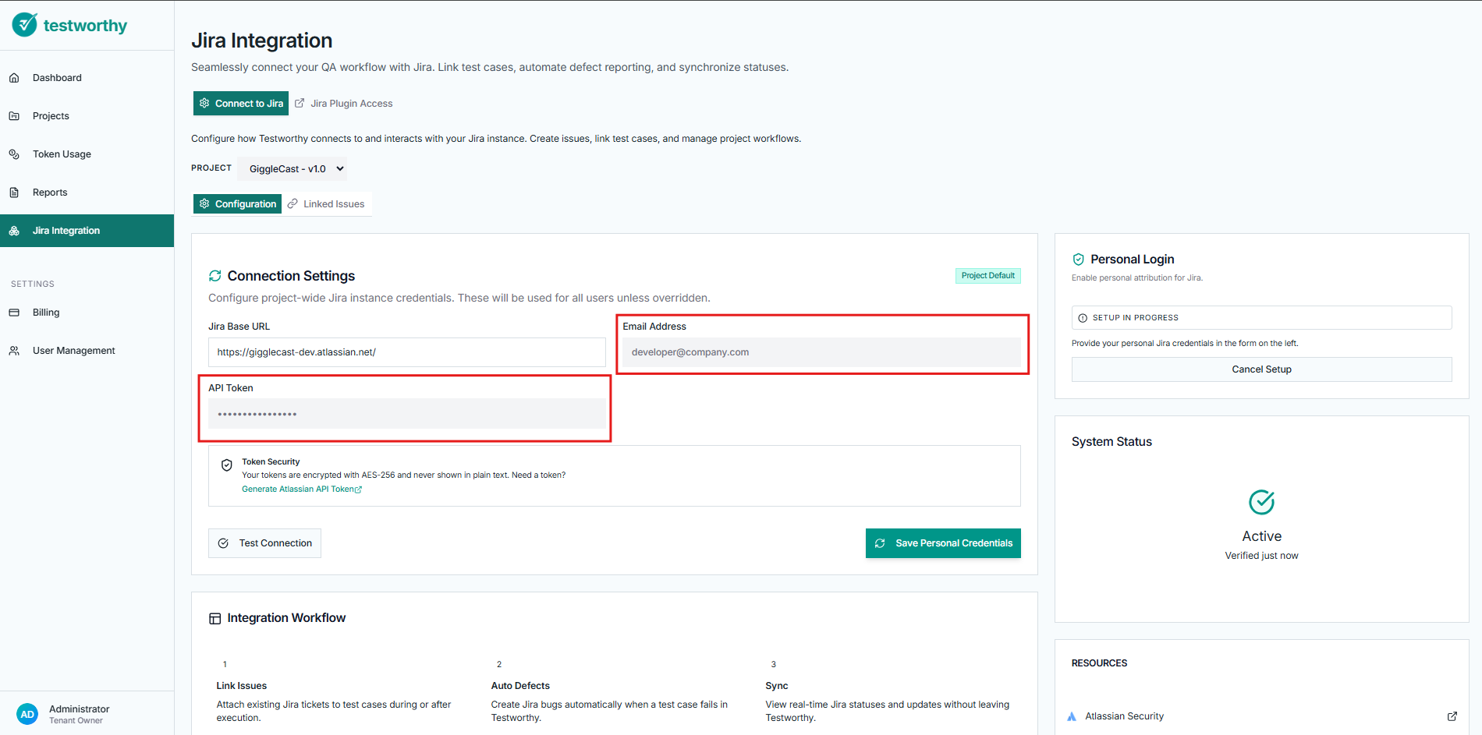Click the Link Issues step heading

coord(242,686)
